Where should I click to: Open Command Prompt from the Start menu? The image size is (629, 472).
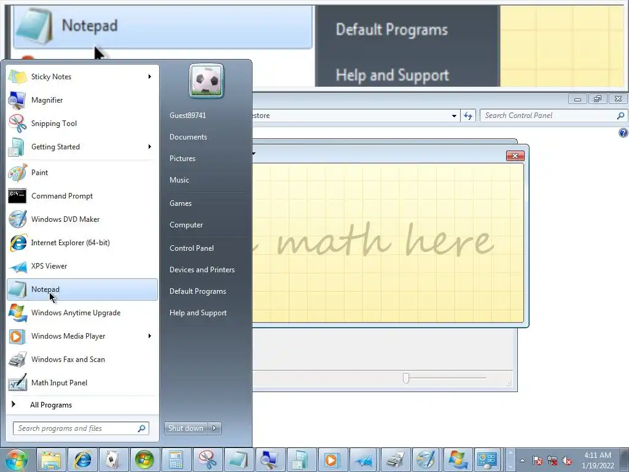click(x=82, y=196)
